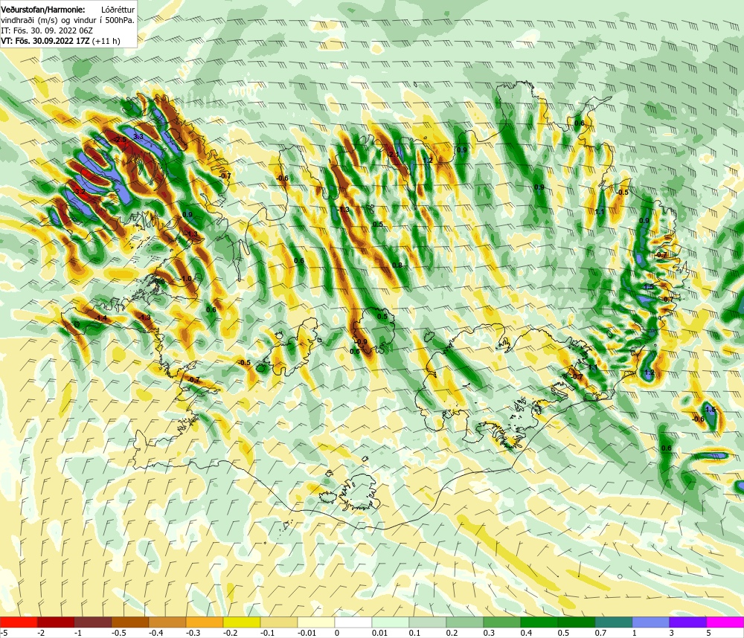744x638 pixels.
Task: Click the periwinkle blue swatch in color scale
Action: pyautogui.click(x=651, y=622)
